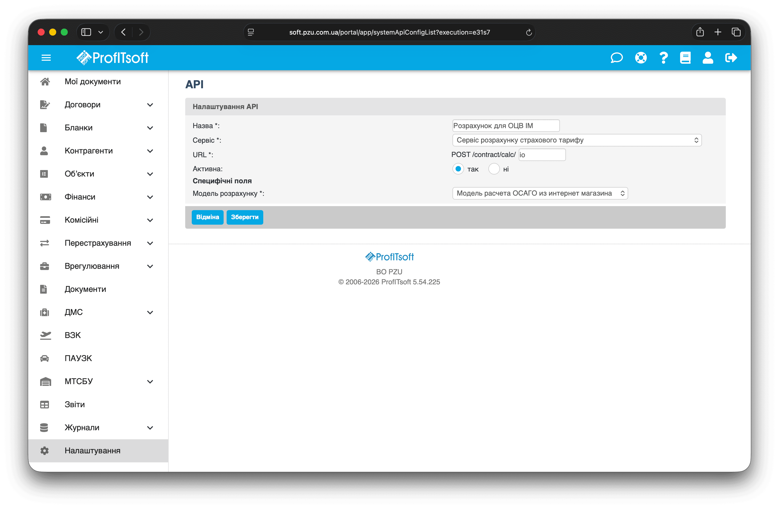The image size is (779, 509).
Task: Open help via question mark icon
Action: pos(664,58)
